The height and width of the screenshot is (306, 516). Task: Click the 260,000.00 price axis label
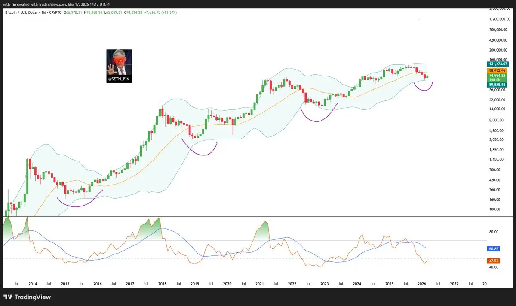pos(498,50)
